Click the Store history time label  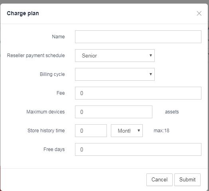coord(46,131)
